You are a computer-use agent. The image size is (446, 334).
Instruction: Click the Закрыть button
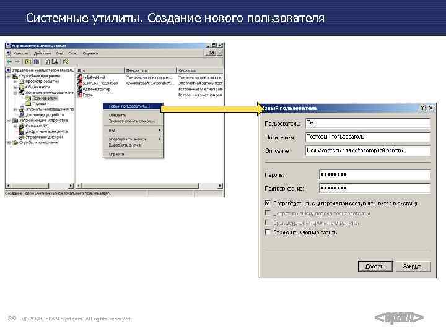(413, 267)
